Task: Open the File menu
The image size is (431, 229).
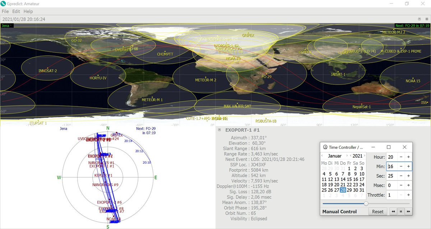Action: (x=5, y=12)
